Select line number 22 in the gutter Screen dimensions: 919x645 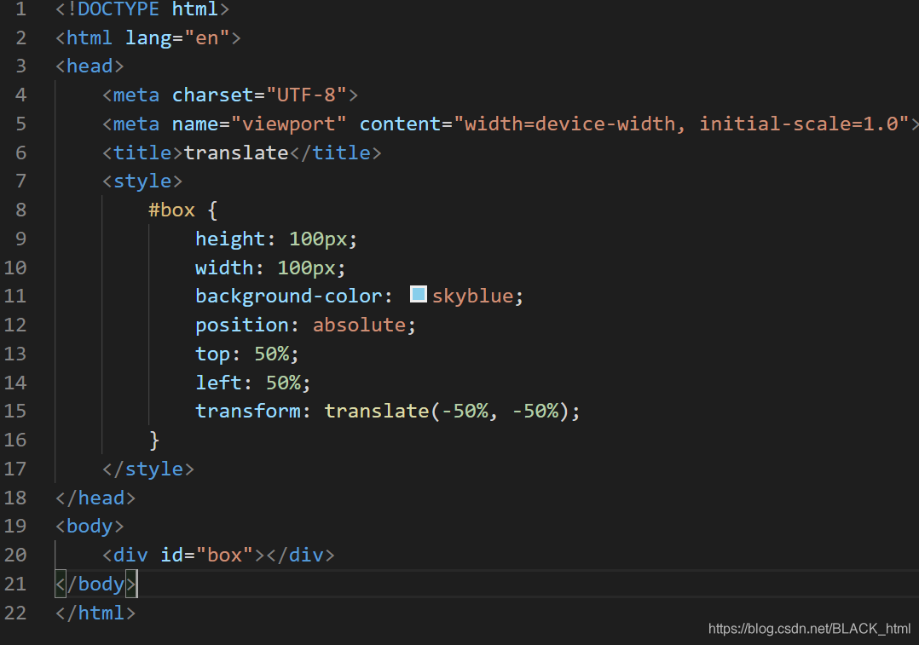point(15,613)
